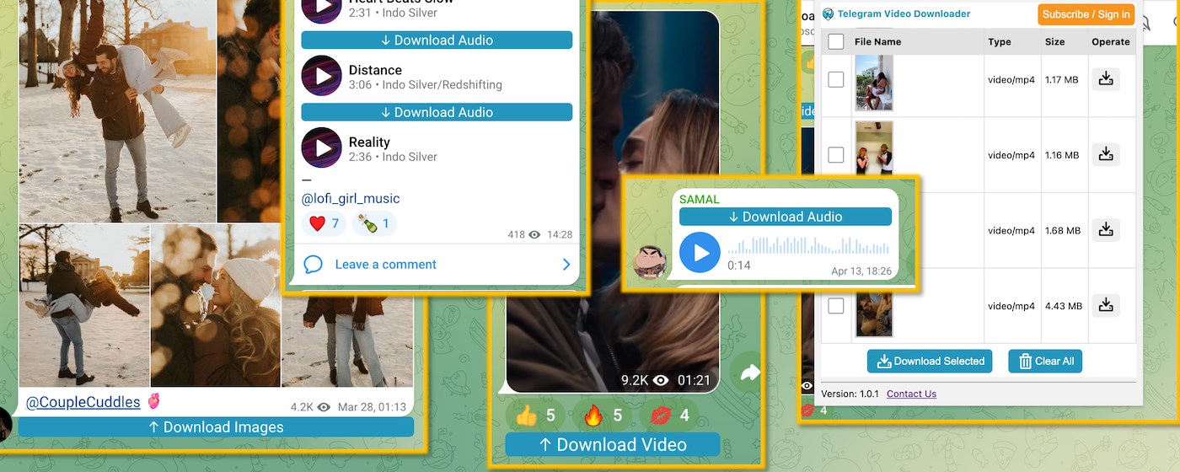Click Subscribe / Sign in button

tap(1086, 14)
